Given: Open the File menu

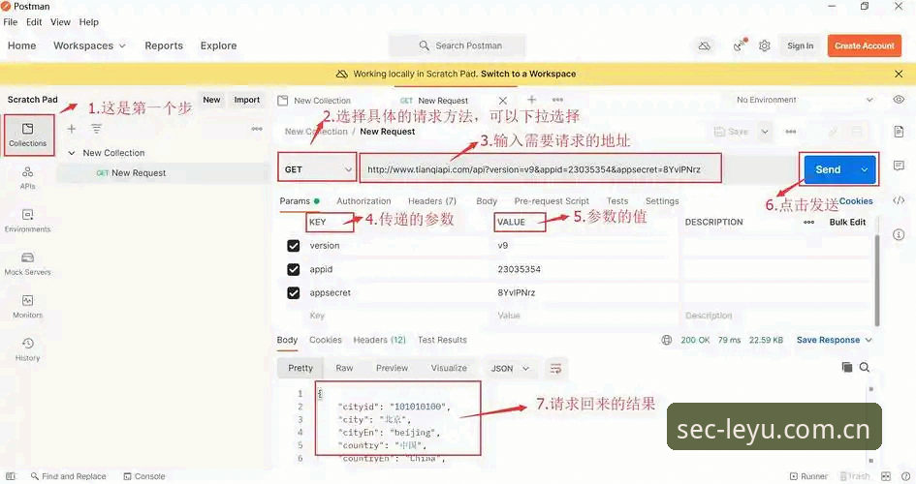Looking at the screenshot, I should tap(11, 22).
